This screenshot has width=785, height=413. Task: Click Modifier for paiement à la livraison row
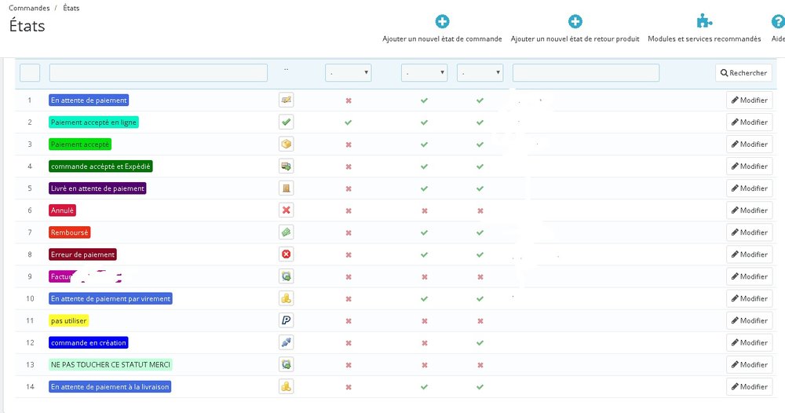click(x=750, y=386)
